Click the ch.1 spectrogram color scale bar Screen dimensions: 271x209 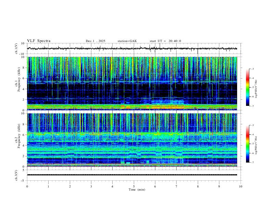coord(247,87)
